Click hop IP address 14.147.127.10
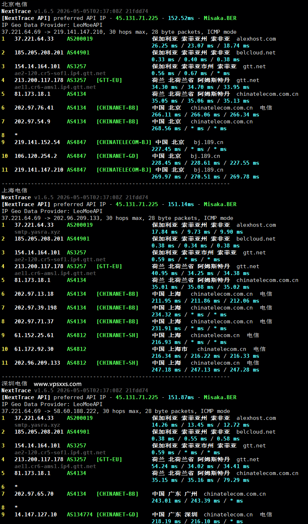Image resolution: width=308 pixels, height=524 pixels. (x=36, y=515)
